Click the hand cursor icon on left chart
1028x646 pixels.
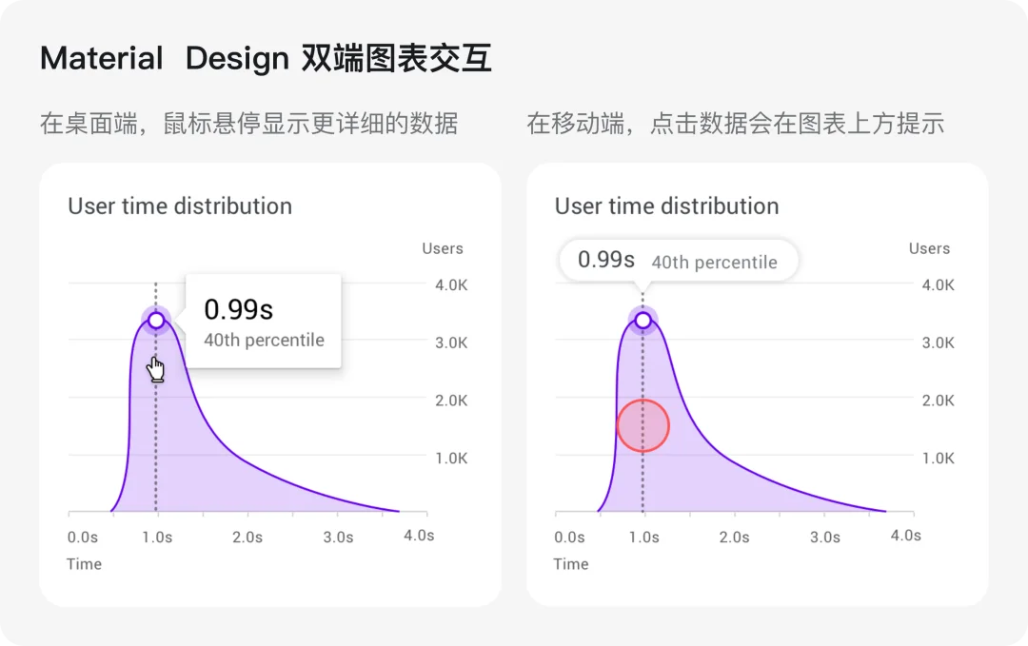coord(155,369)
